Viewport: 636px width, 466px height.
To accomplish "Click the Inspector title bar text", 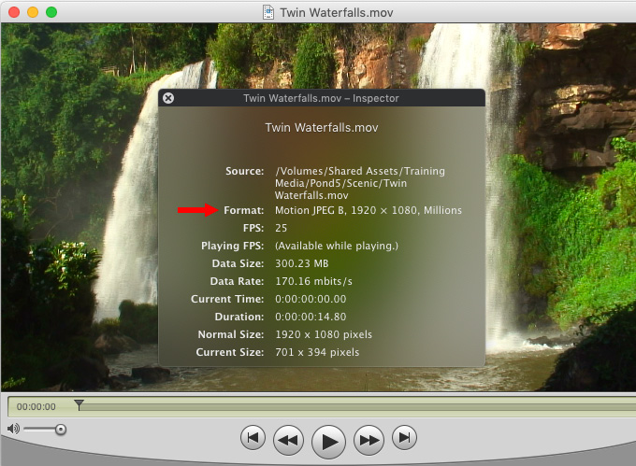I will pyautogui.click(x=321, y=98).
